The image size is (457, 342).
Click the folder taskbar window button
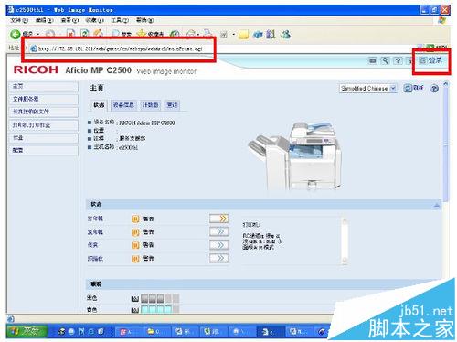[x=157, y=332]
